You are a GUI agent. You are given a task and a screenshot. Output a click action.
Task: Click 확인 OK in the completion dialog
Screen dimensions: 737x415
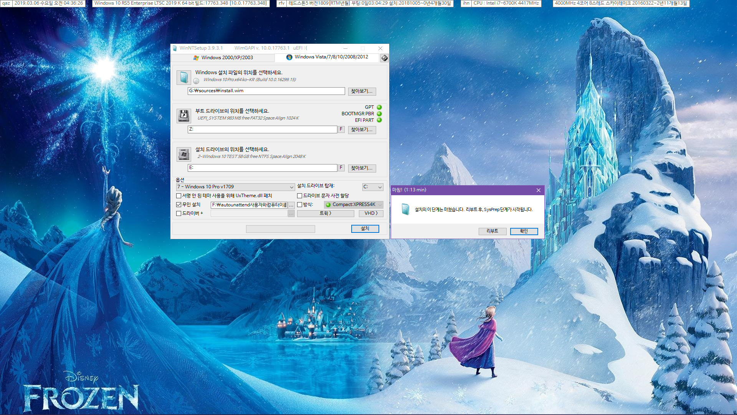coord(524,231)
